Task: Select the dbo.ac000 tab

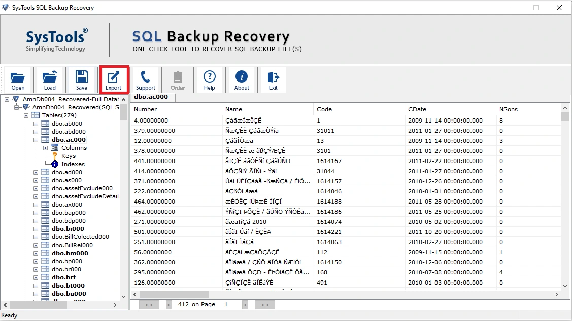Action: (153, 97)
